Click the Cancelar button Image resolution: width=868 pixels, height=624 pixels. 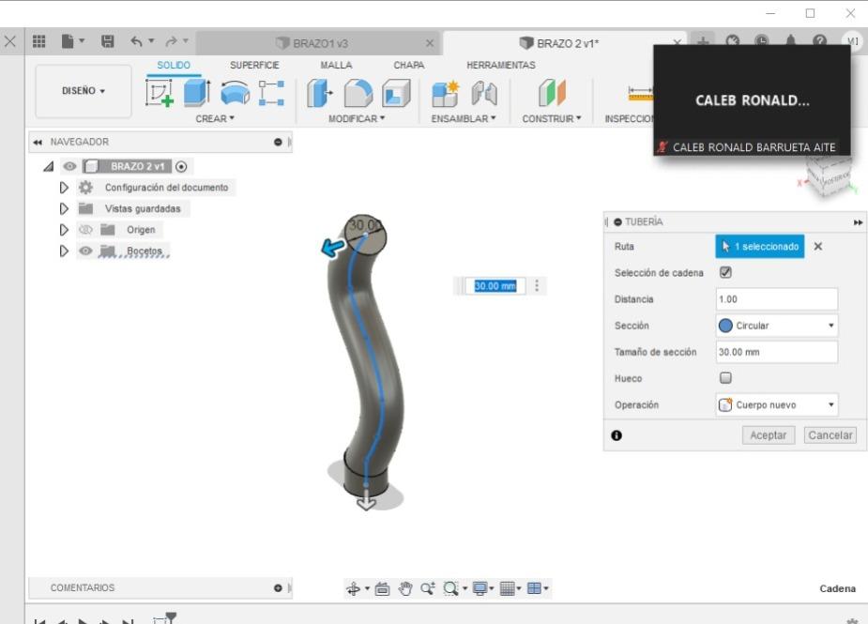click(x=830, y=435)
